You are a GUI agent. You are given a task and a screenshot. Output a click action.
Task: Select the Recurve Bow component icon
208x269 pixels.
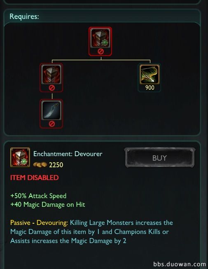[x=150, y=74]
